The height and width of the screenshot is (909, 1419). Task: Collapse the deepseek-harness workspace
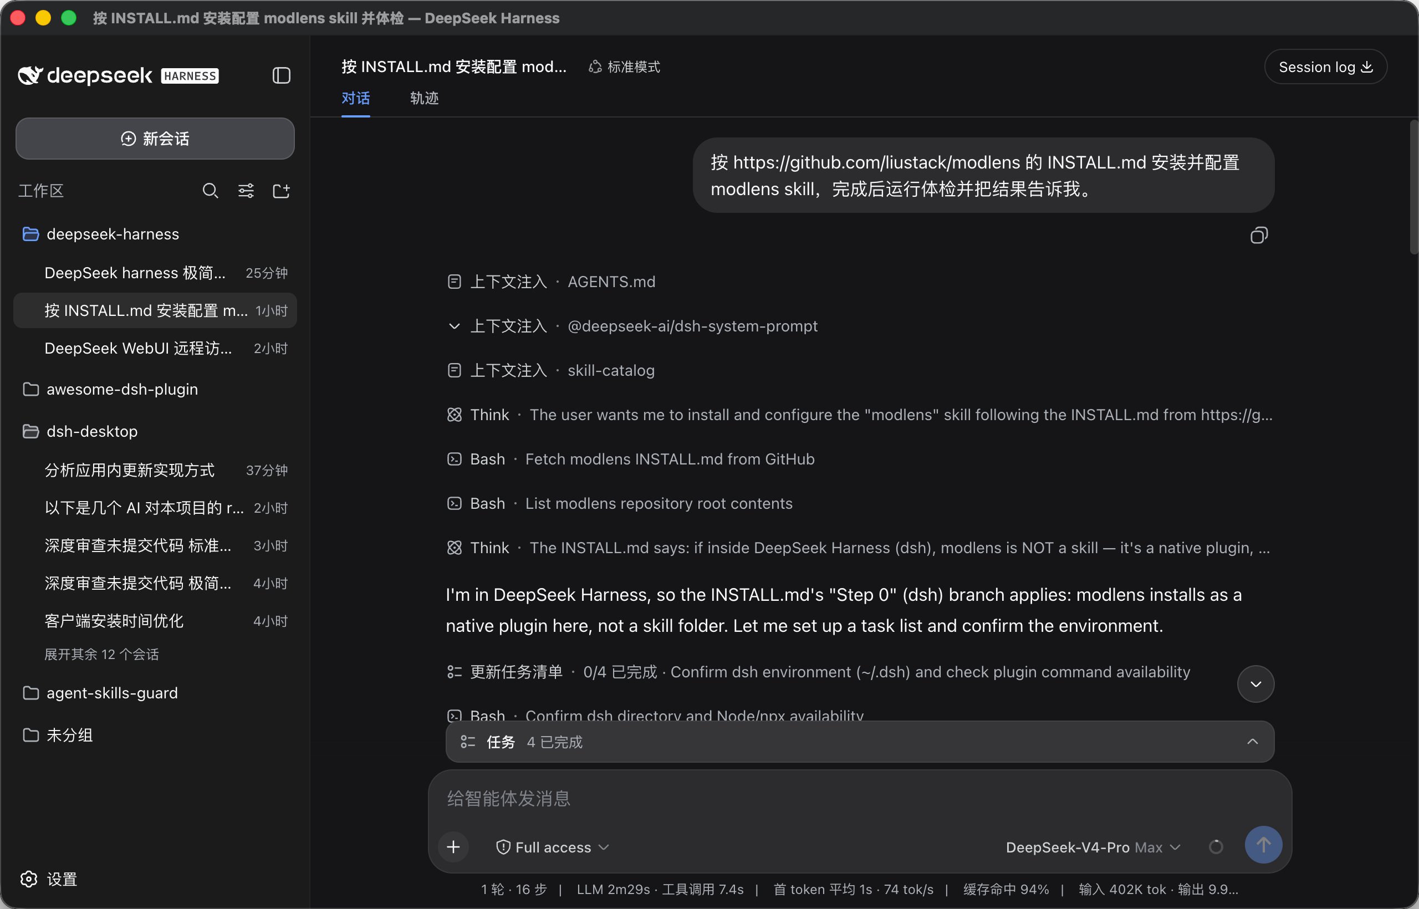[x=155, y=234]
